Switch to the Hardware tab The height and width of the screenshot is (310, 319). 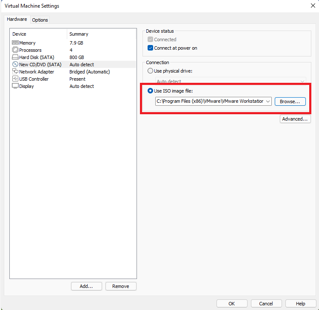coord(17,20)
